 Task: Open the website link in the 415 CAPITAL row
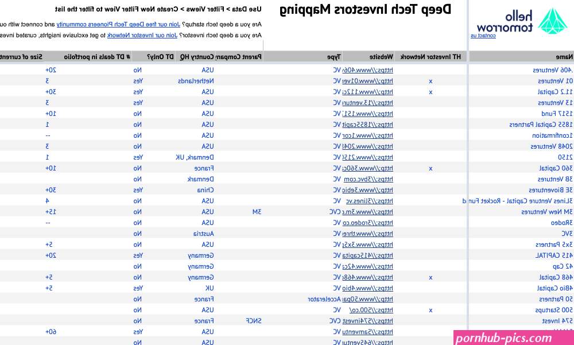367,255
